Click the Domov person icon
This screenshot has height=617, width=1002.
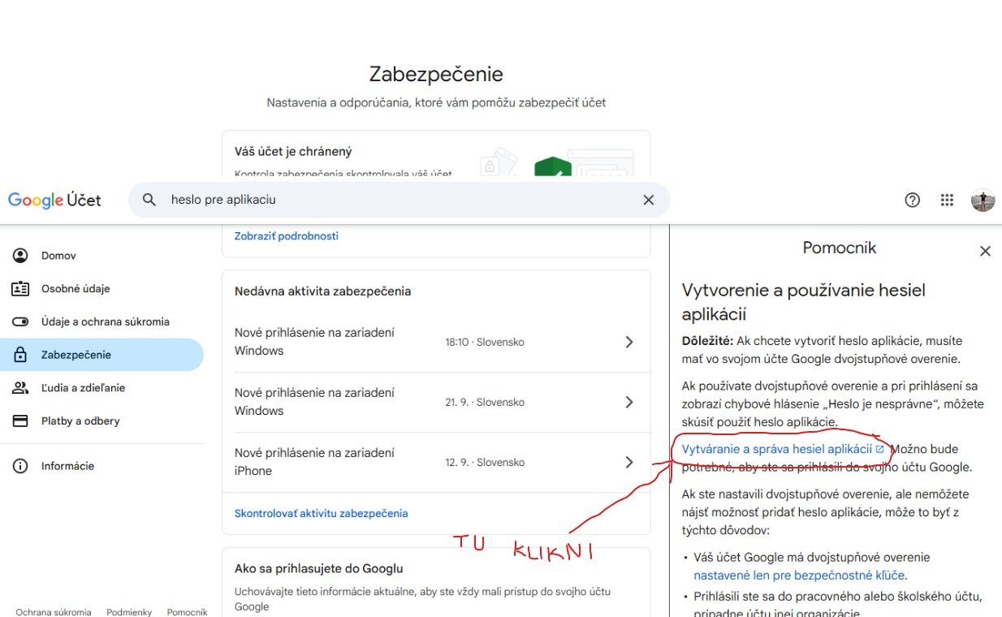[20, 256]
